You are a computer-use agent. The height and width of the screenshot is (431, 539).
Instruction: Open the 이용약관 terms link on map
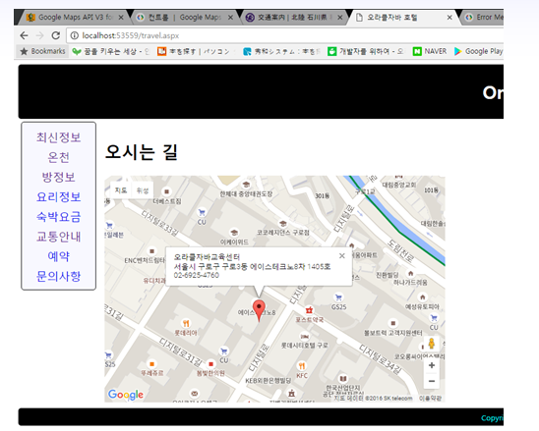pyautogui.click(x=430, y=398)
